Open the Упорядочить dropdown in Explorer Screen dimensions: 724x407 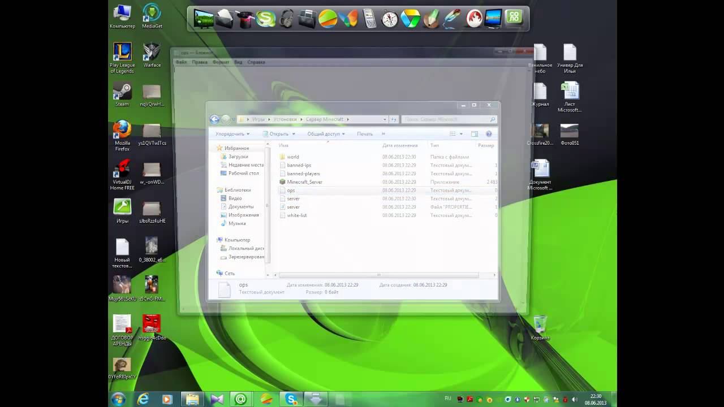(x=232, y=134)
